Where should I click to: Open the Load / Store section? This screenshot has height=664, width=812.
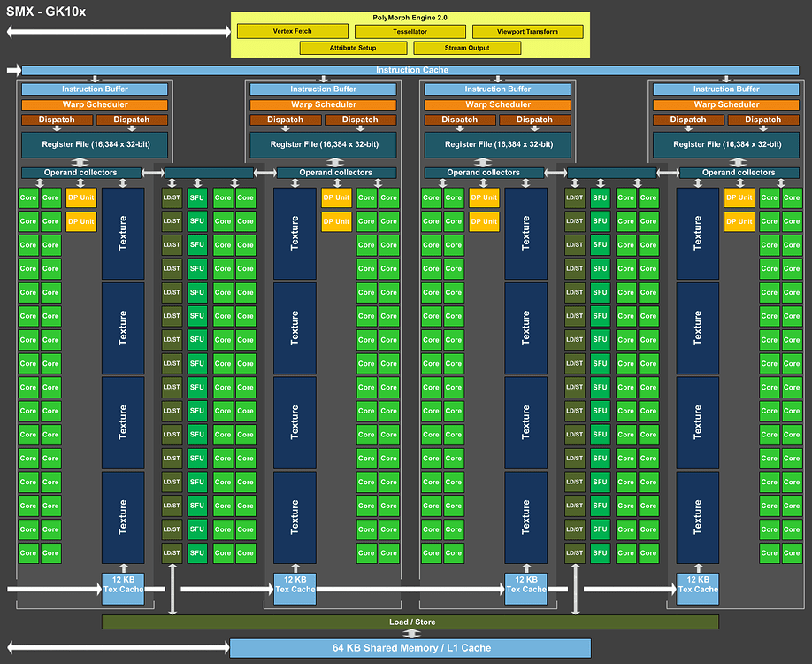pos(411,622)
